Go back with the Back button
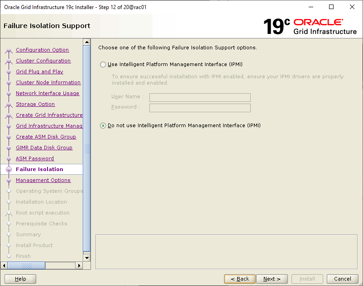The image size is (363, 286). coord(239,279)
